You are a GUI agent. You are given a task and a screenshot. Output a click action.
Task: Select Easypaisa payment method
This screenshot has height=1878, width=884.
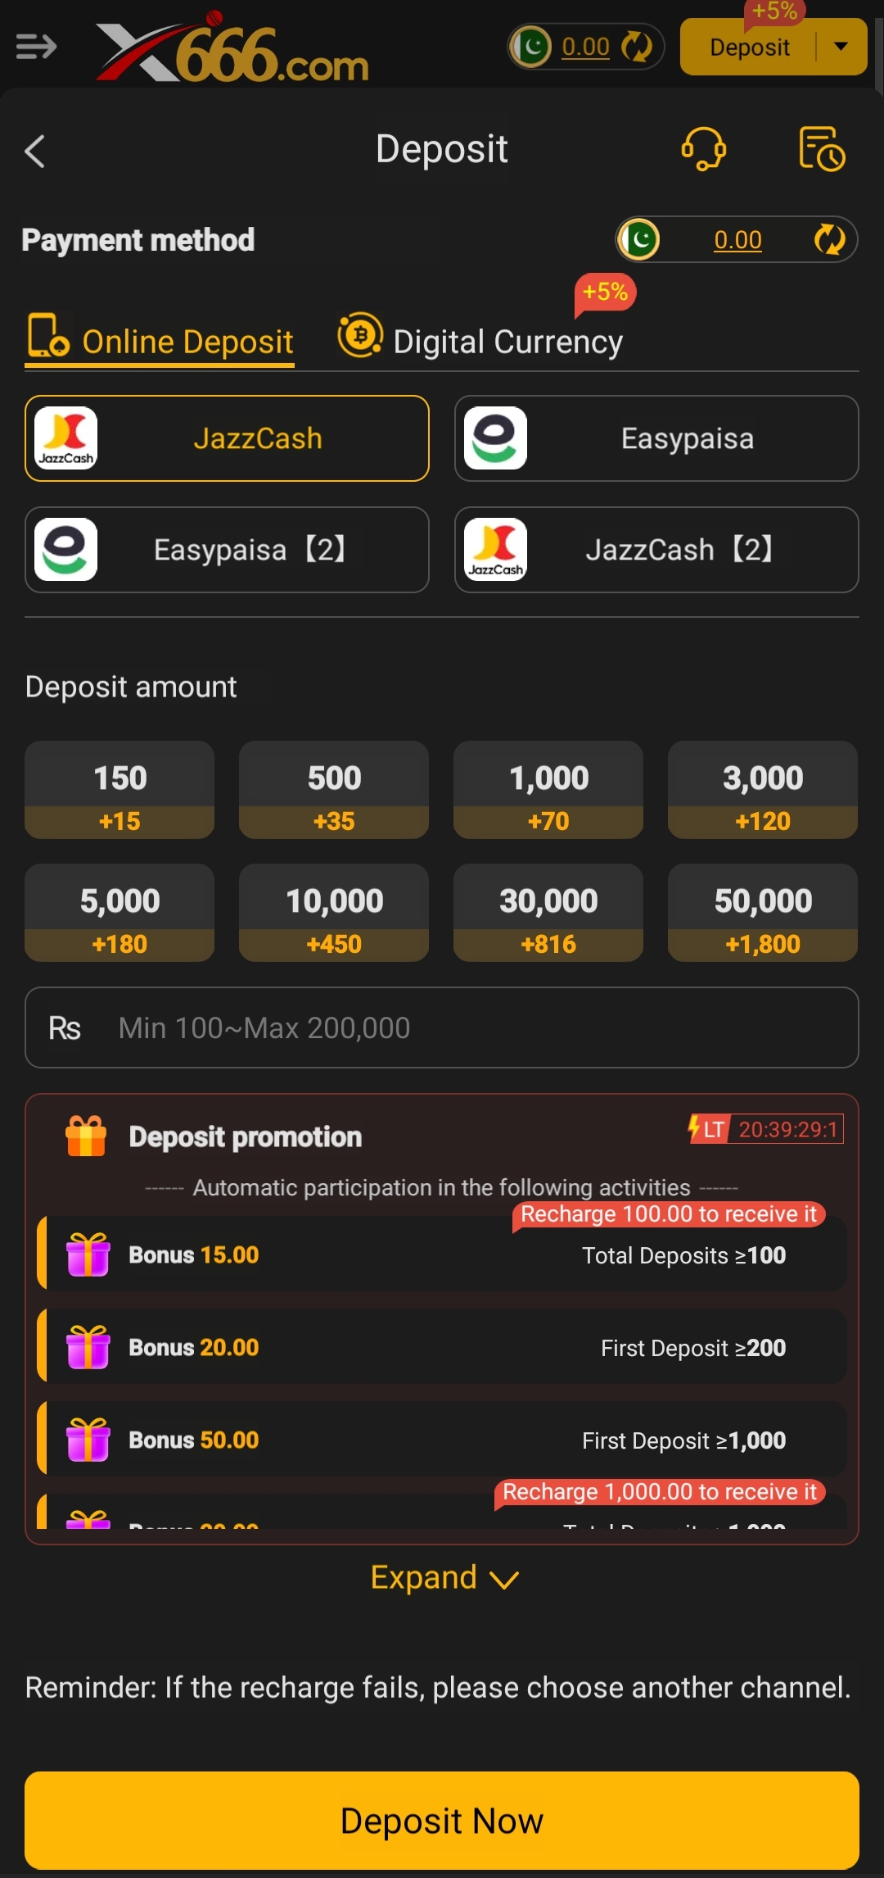[656, 438]
